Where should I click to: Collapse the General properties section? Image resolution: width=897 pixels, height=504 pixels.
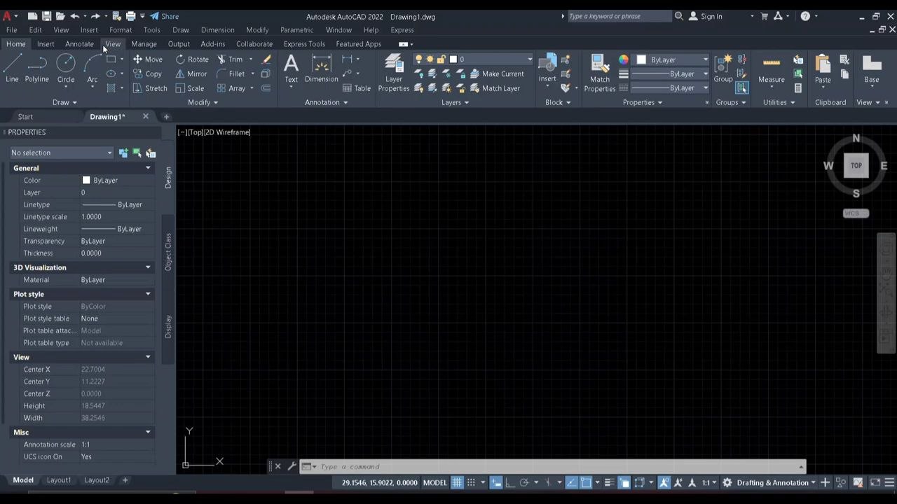148,168
